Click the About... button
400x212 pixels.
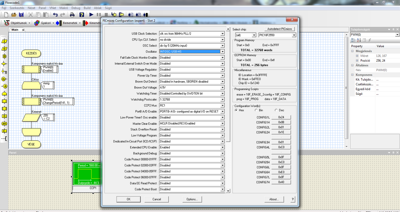[x=274, y=199]
